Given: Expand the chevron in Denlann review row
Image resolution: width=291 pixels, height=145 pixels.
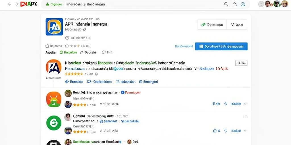Looking at the screenshot, I should coord(245,131).
